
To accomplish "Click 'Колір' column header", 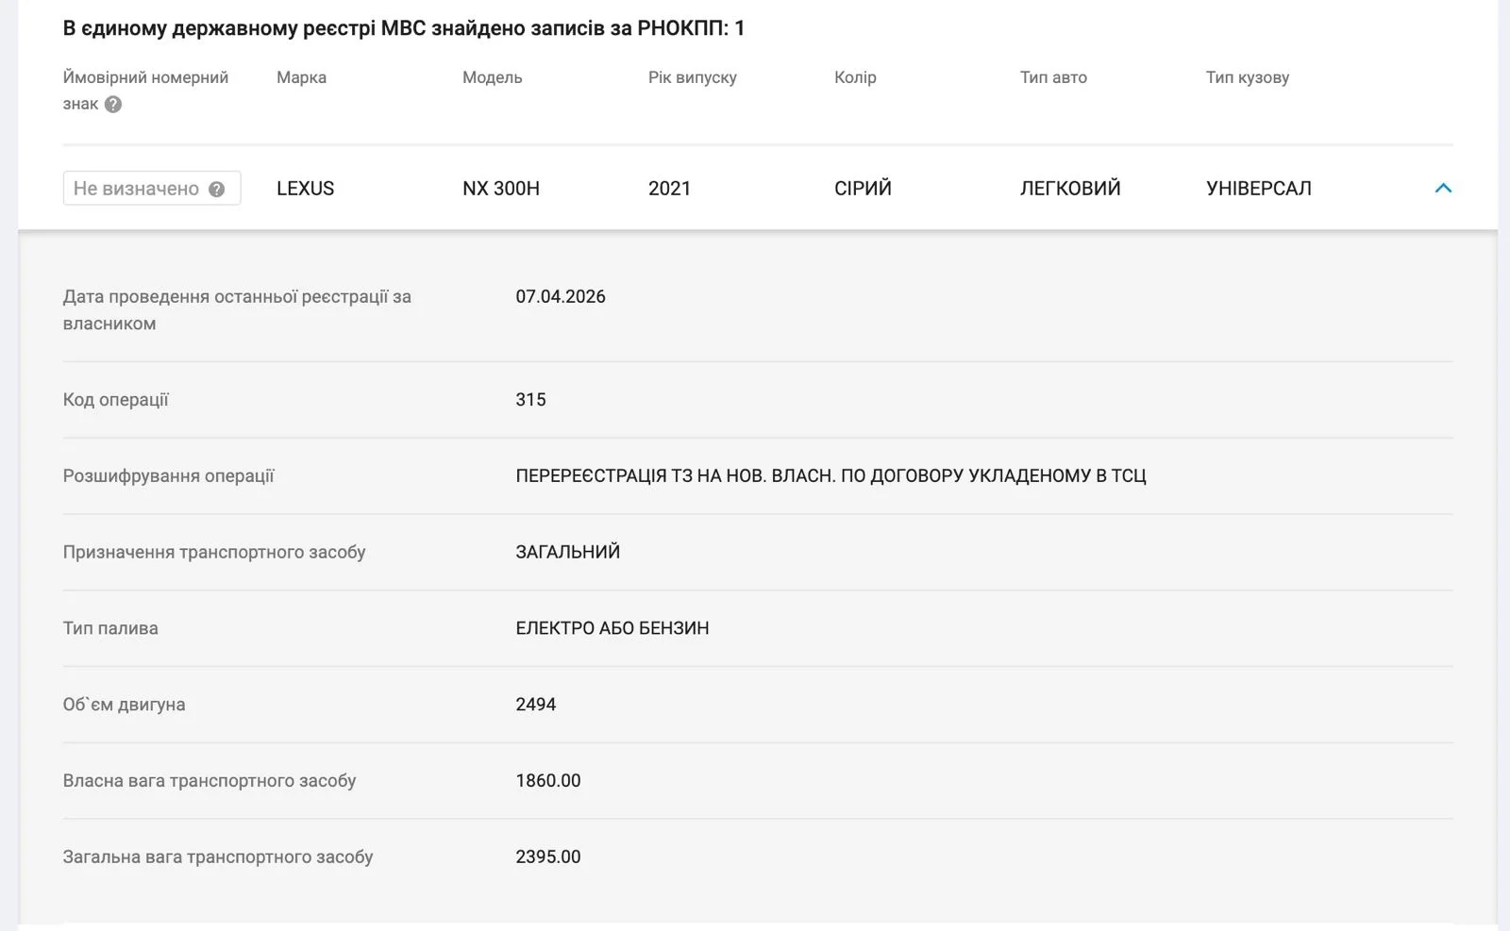I will (x=855, y=77).
